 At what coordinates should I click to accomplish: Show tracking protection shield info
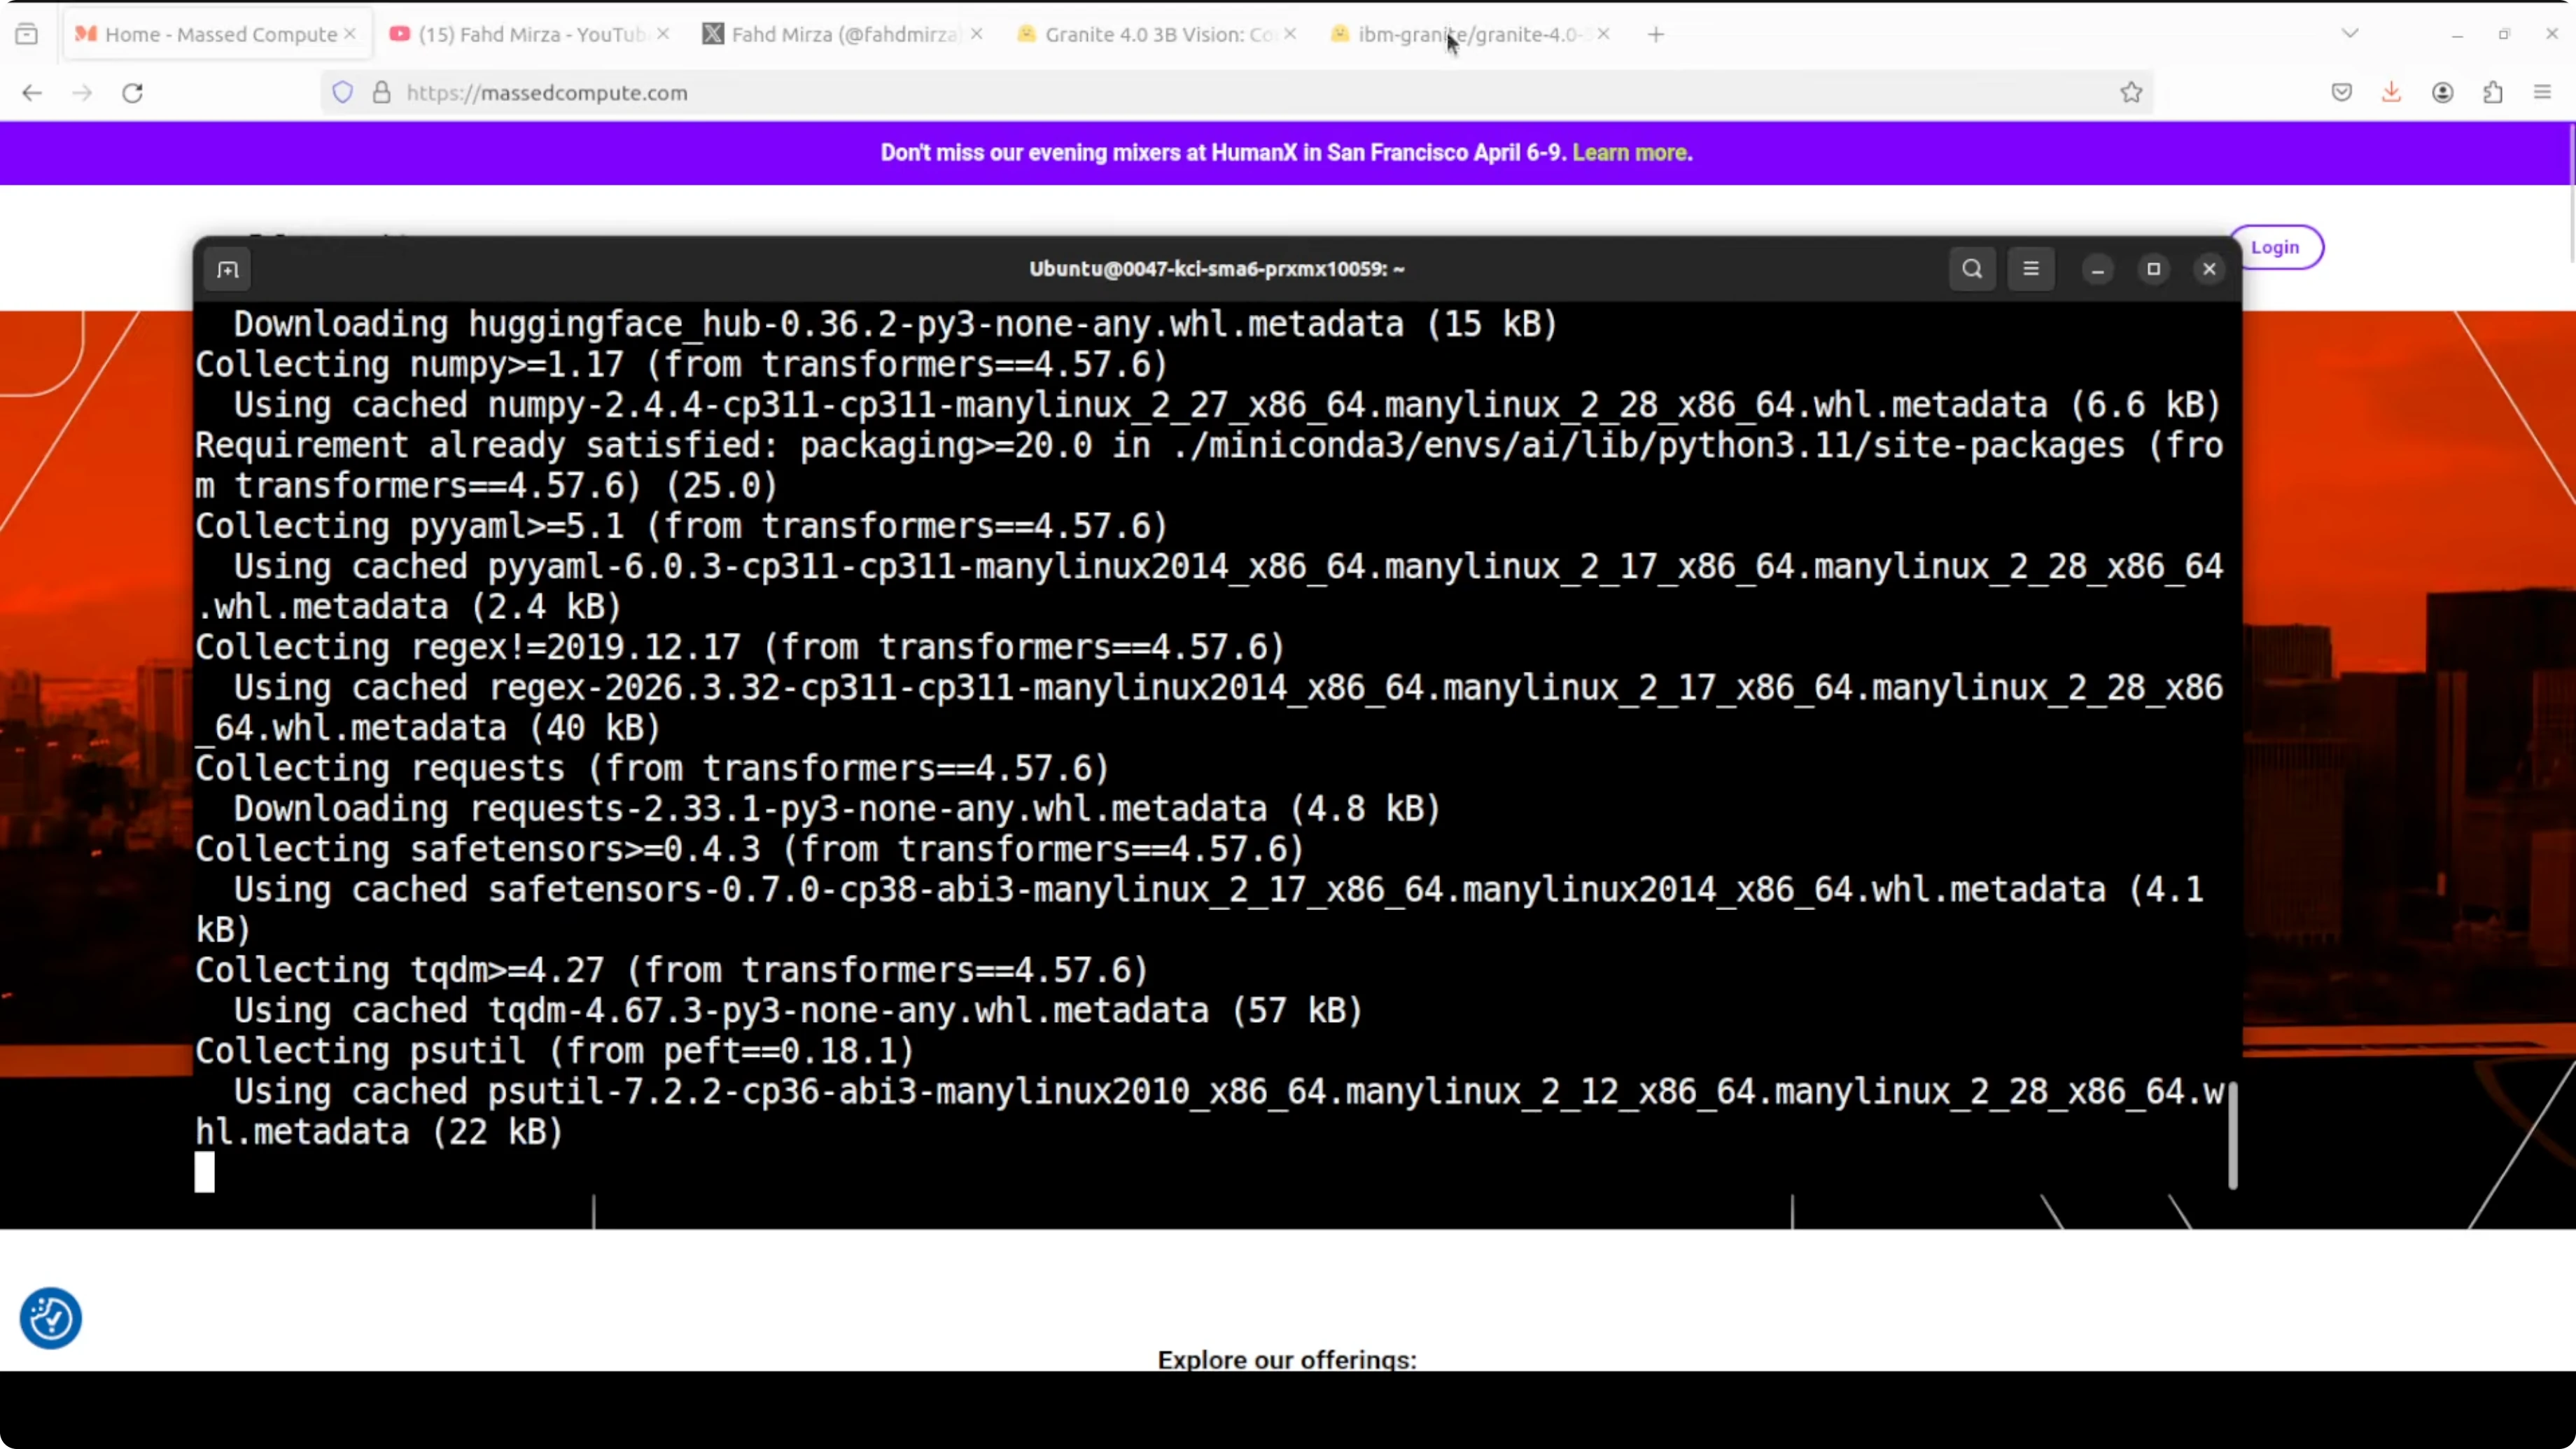pyautogui.click(x=343, y=93)
